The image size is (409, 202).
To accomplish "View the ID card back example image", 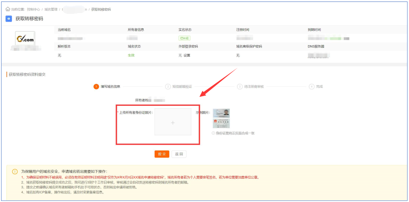I will pos(221,123).
